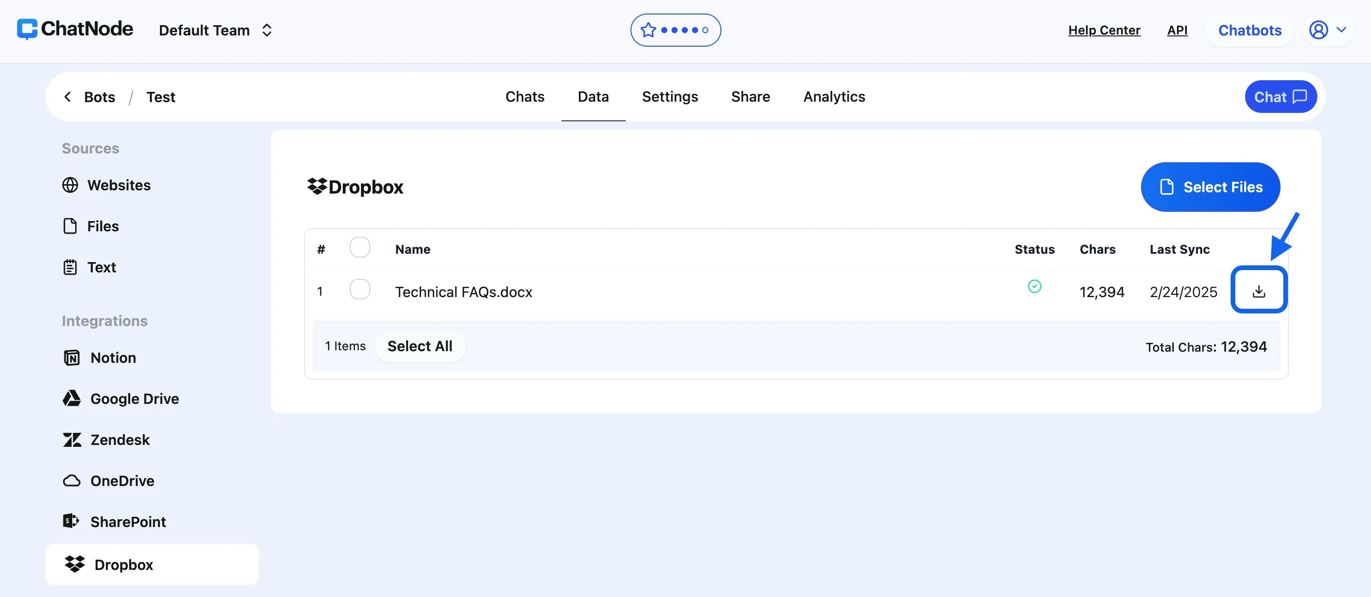Click the Select Files button
Viewport: 1371px width, 597px height.
[x=1210, y=187]
